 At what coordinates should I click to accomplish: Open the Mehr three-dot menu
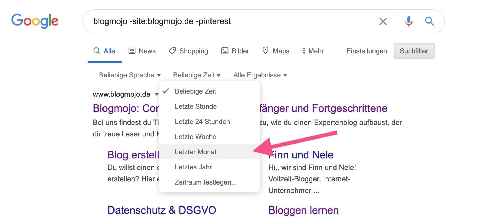click(313, 51)
